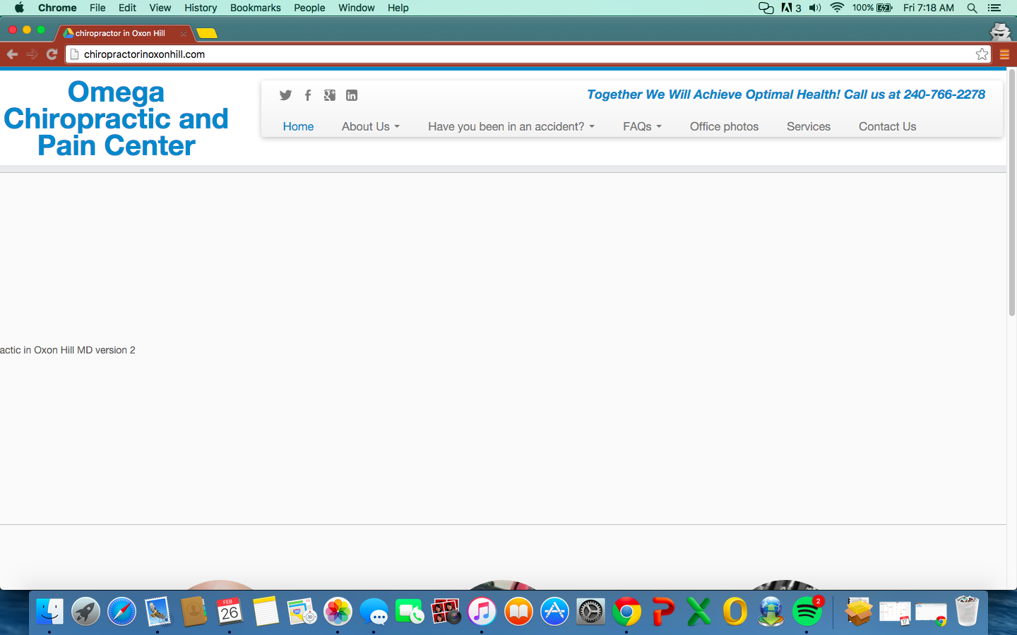Click the address bar URL field
The width and height of the screenshot is (1017, 635).
[x=494, y=54]
